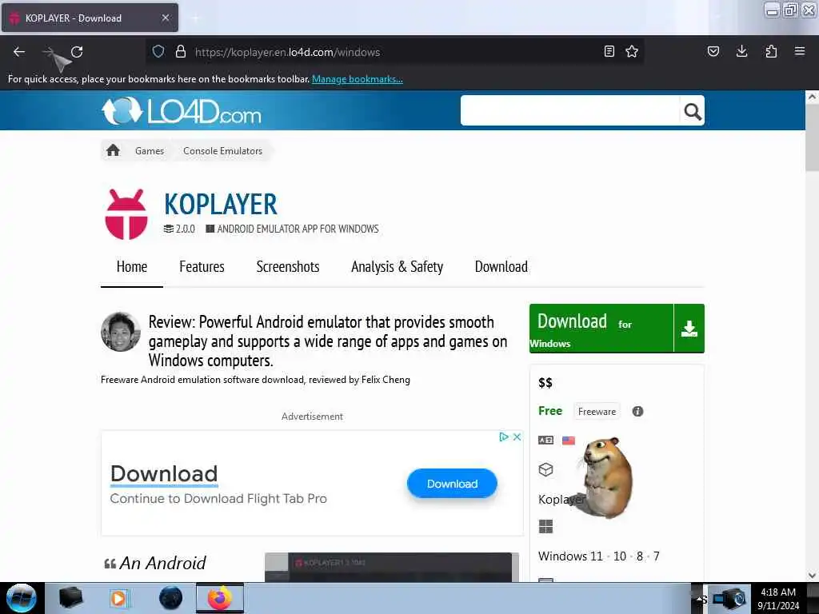Open the Firefox downloads panel icon
819x614 pixels.
point(741,51)
